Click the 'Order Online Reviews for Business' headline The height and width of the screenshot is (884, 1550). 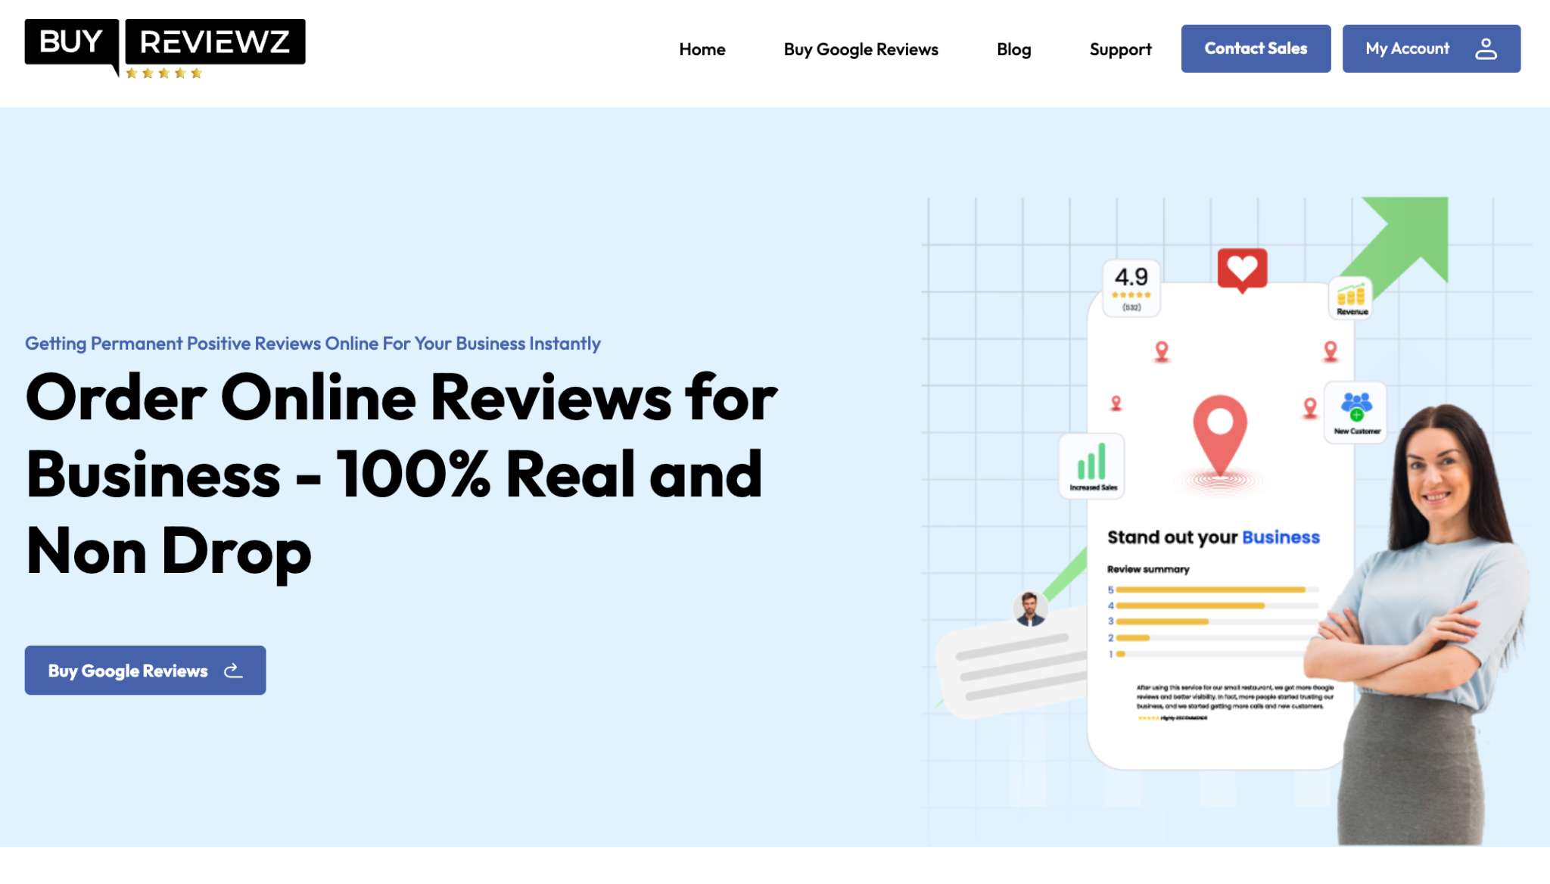[401, 474]
